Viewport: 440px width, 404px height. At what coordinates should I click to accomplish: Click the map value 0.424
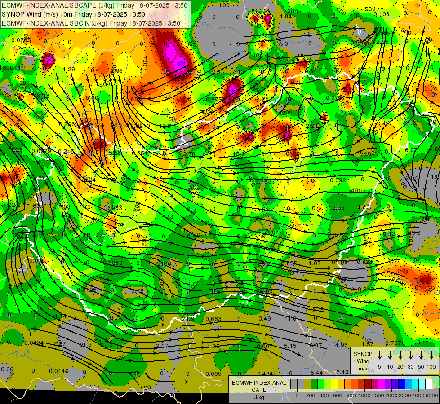[x=265, y=374]
